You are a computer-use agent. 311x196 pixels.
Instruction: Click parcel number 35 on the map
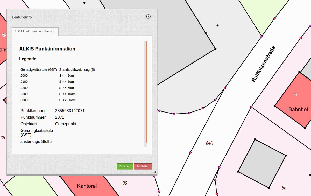tap(3, 138)
